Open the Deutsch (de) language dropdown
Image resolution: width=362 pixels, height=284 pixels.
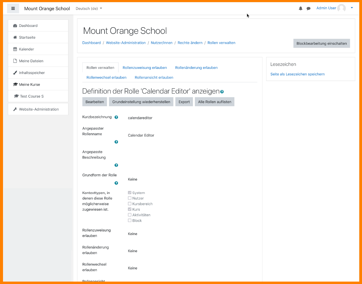click(x=89, y=8)
